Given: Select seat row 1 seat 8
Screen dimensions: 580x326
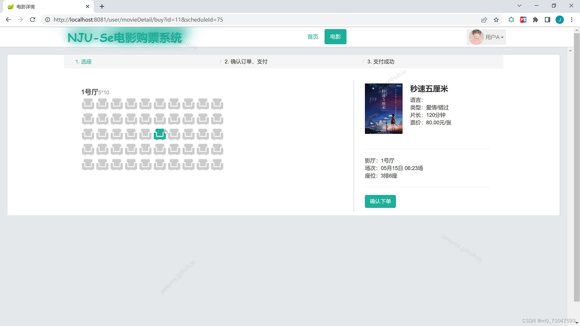Looking at the screenshot, I should click(188, 104).
